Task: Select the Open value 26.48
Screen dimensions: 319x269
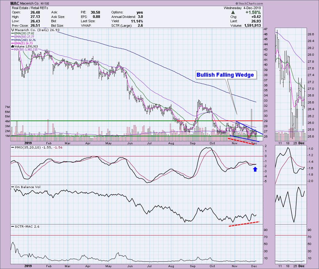Action: point(35,12)
